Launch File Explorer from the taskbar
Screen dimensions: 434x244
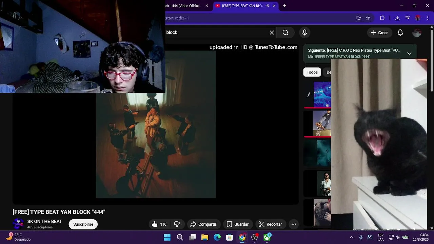[x=205, y=237]
